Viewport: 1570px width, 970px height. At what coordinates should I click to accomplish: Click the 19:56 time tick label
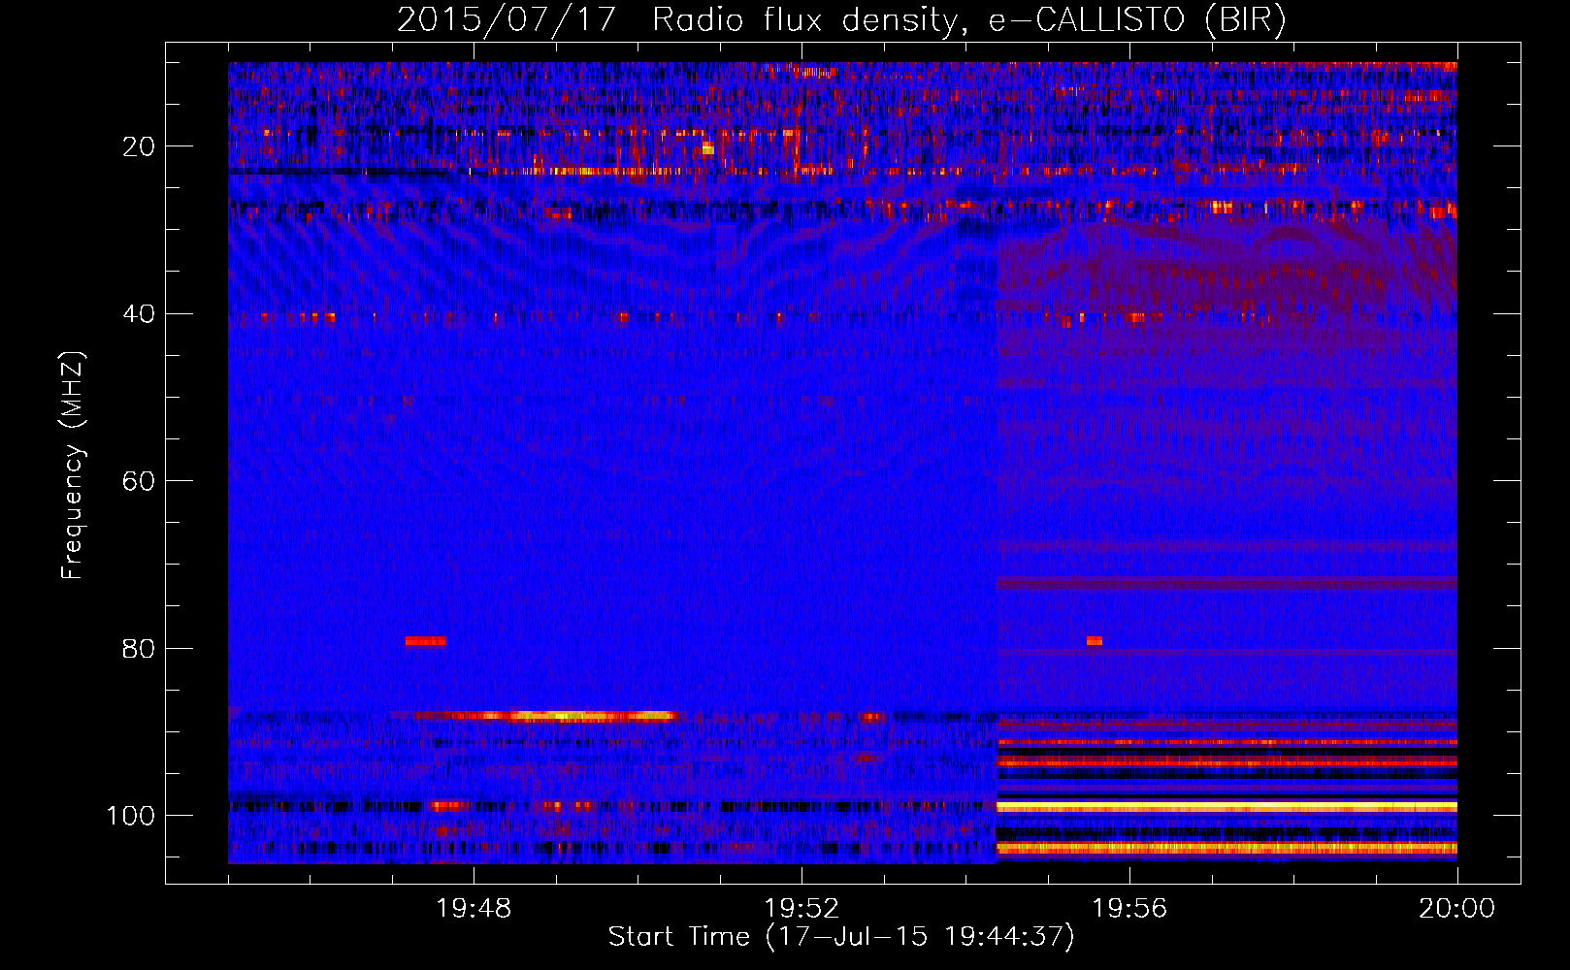1129,909
